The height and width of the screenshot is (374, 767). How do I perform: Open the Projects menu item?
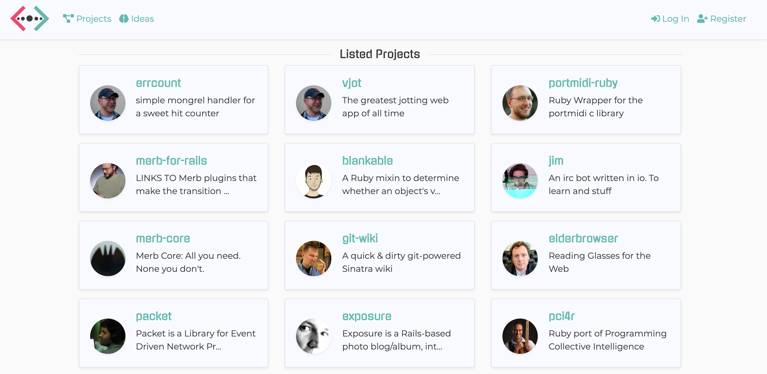[x=93, y=19]
